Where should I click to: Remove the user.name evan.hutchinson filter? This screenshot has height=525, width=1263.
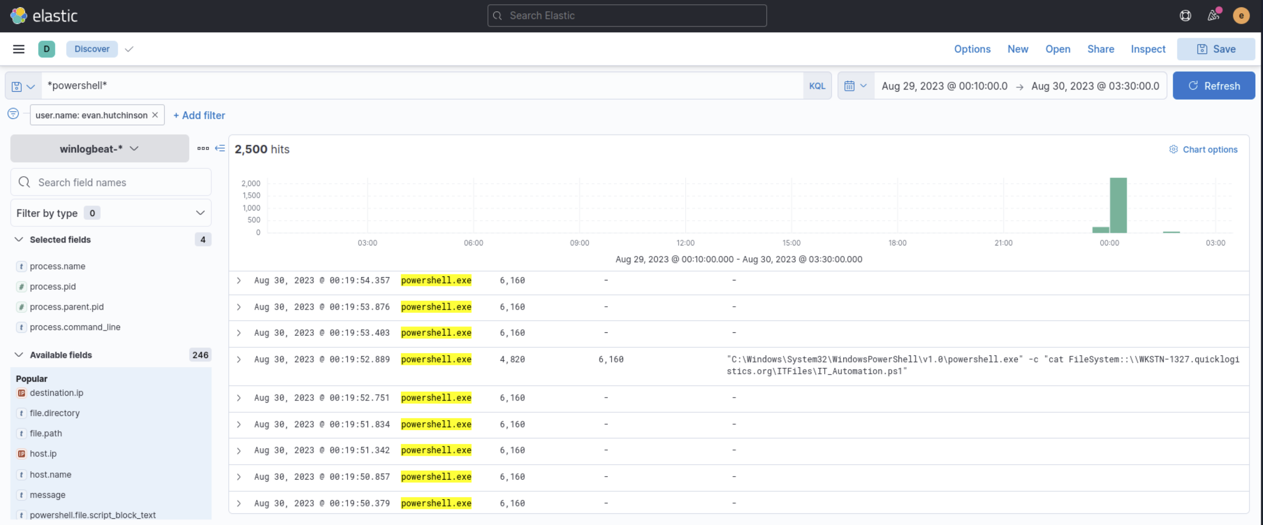tap(155, 115)
